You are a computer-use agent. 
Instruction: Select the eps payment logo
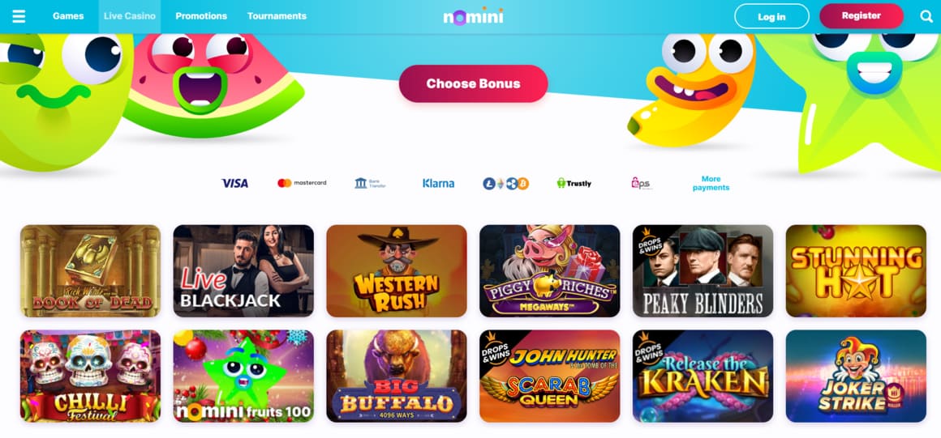point(641,183)
